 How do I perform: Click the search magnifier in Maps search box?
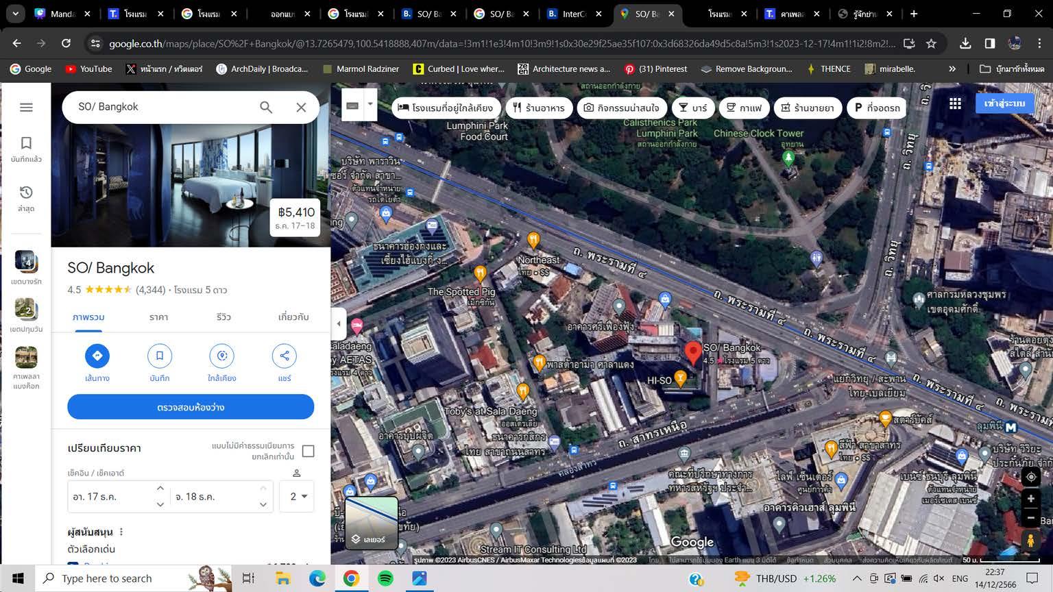tap(266, 107)
